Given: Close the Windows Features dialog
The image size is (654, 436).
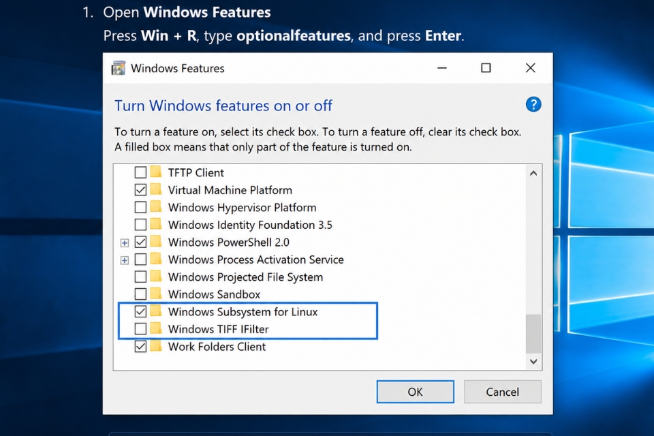Looking at the screenshot, I should click(x=531, y=68).
